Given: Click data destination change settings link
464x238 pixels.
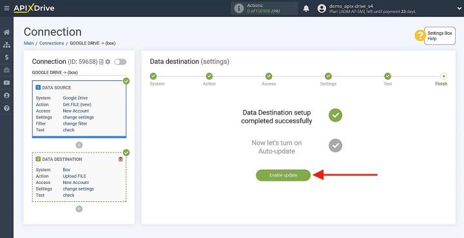Looking at the screenshot, I should (79, 188).
